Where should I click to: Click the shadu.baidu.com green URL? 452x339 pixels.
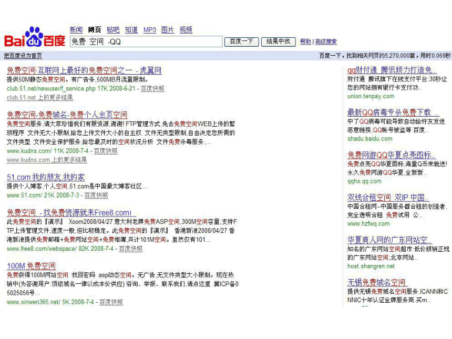tap(370, 139)
